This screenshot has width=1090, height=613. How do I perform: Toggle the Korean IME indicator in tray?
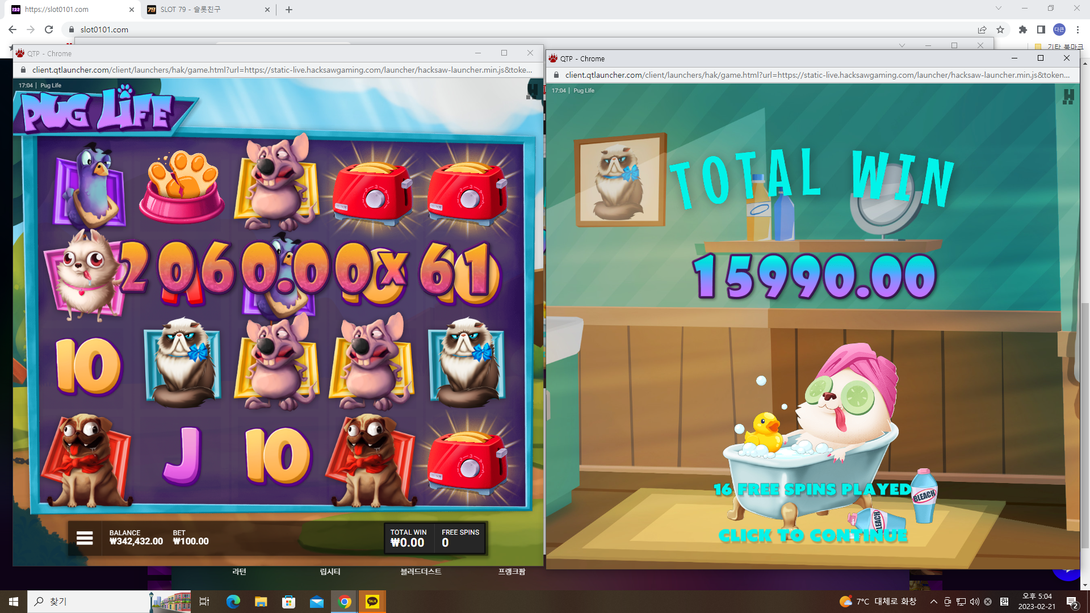pyautogui.click(x=1004, y=602)
